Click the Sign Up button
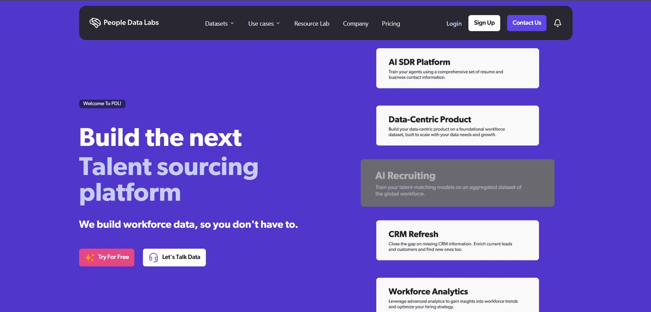This screenshot has height=312, width=651. [484, 23]
